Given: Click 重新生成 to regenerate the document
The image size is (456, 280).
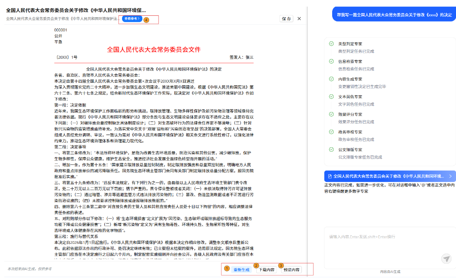Looking at the screenshot, I should click(x=241, y=270).
